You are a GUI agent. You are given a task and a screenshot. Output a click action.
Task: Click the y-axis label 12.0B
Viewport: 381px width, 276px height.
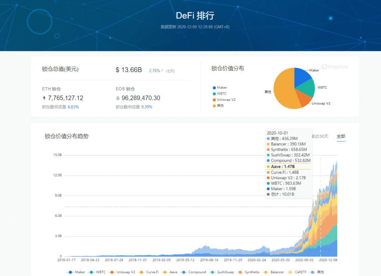coord(58,175)
